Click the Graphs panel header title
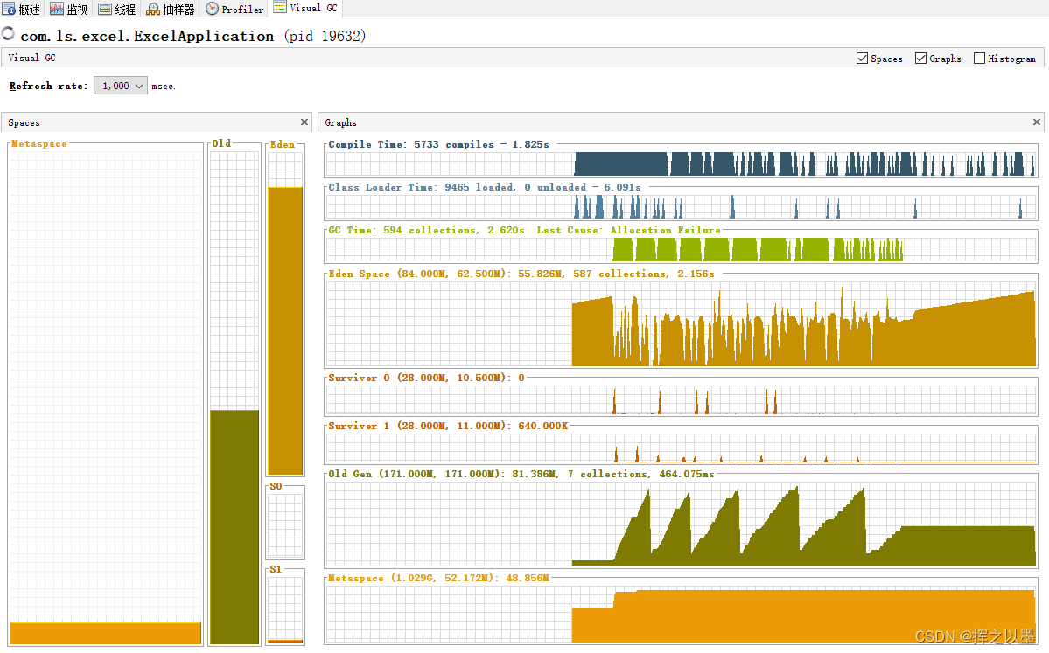1049x653 pixels. (340, 122)
